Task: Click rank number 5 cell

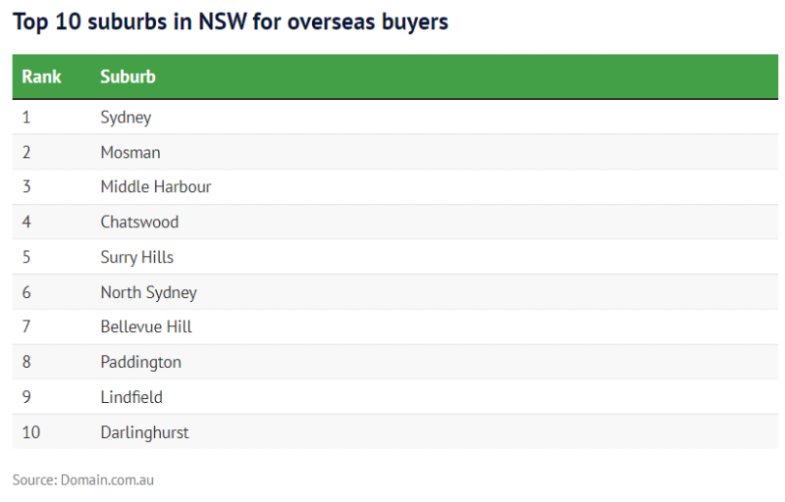Action: pos(26,257)
